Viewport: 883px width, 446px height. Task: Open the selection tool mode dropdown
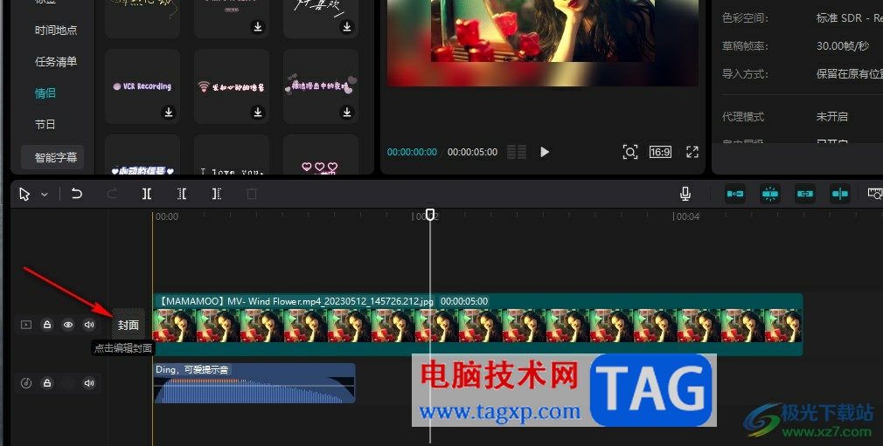45,195
